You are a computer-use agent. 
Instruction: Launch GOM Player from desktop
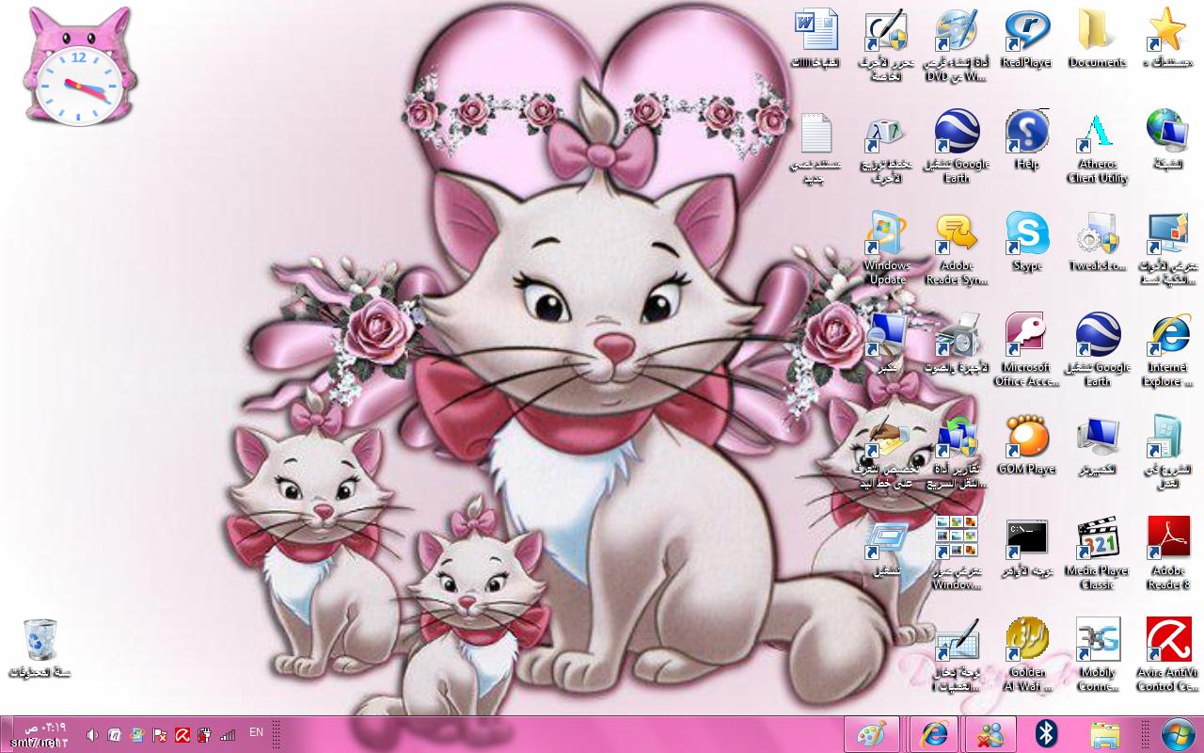[1026, 445]
